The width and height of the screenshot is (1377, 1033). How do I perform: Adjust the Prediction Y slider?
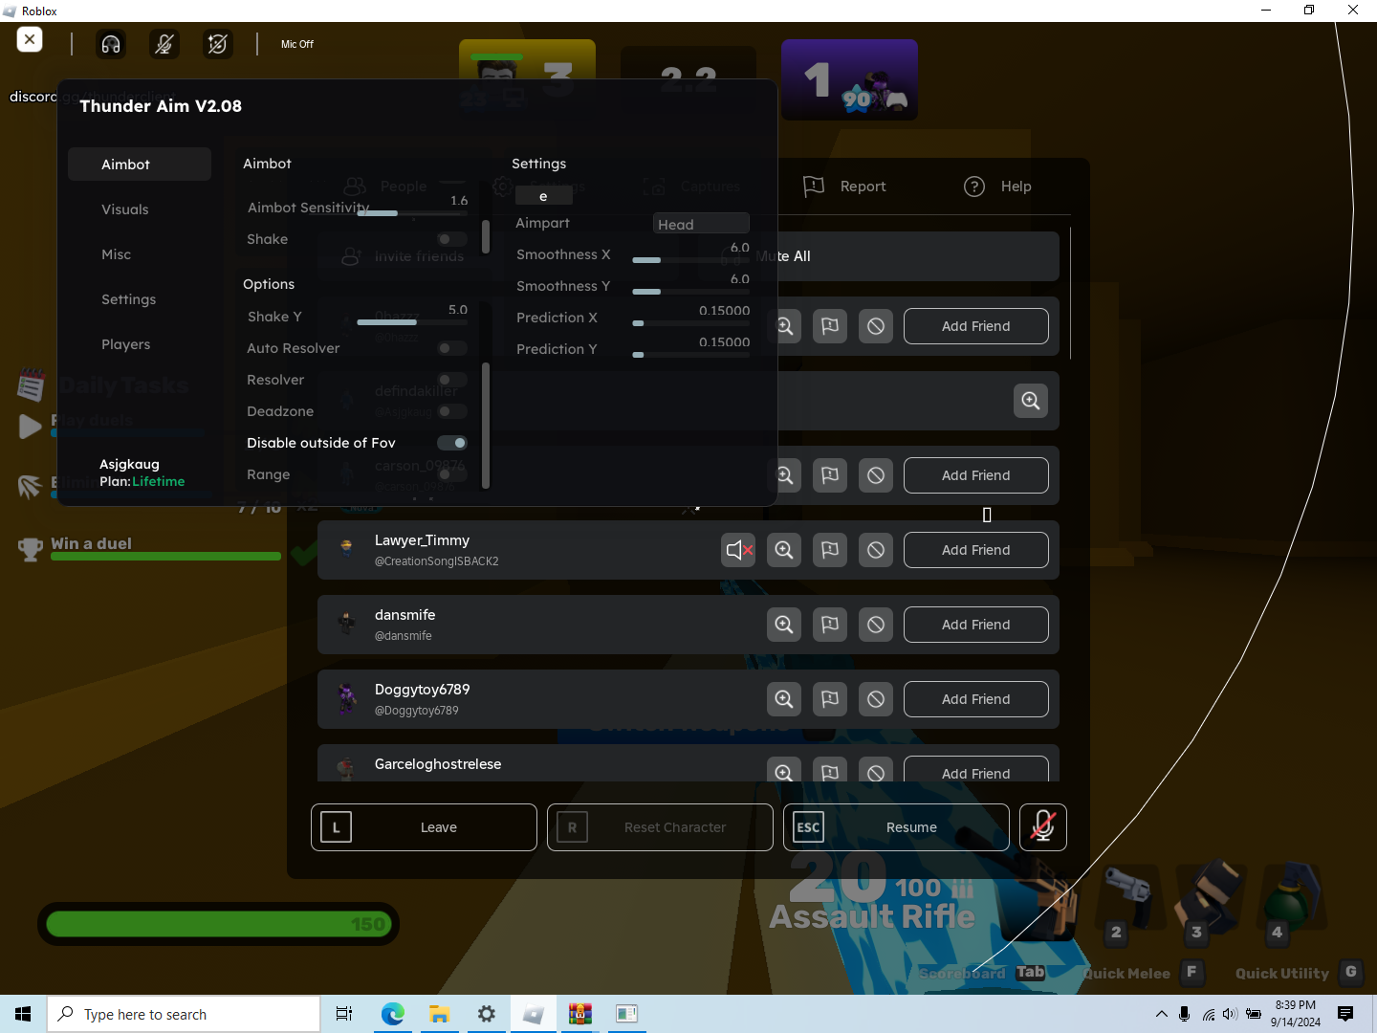pyautogui.click(x=691, y=355)
